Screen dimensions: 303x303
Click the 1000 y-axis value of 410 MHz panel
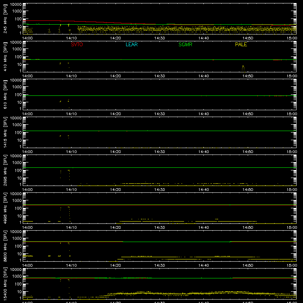[x=17, y=49]
